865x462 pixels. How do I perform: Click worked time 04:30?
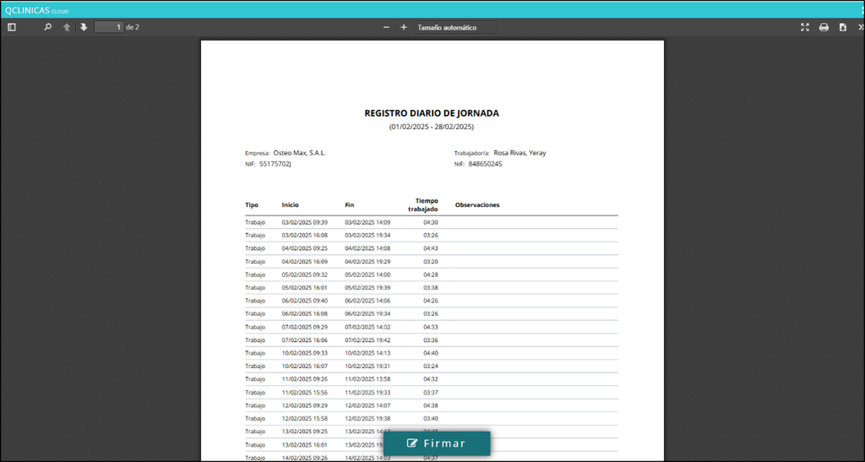431,222
